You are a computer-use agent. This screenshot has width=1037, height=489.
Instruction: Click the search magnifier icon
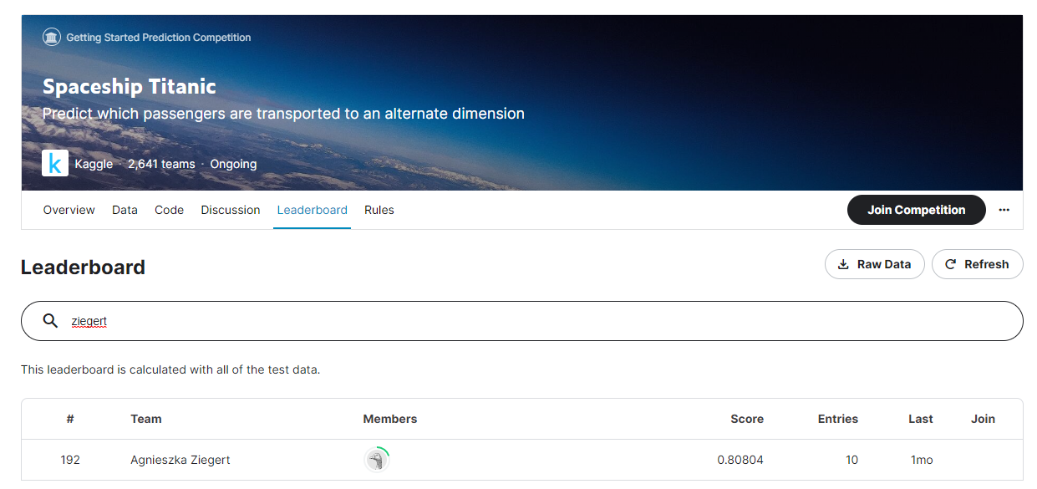(50, 320)
